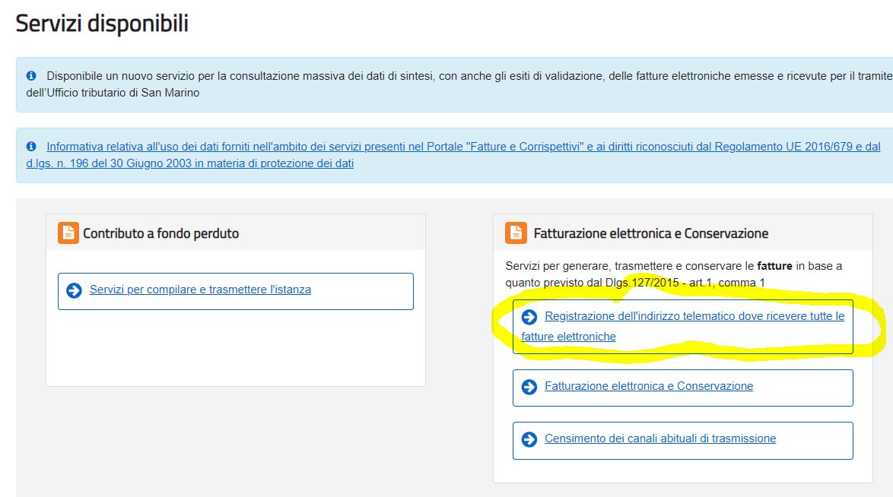Click the arrow icon next to Censimento dei canali

529,439
